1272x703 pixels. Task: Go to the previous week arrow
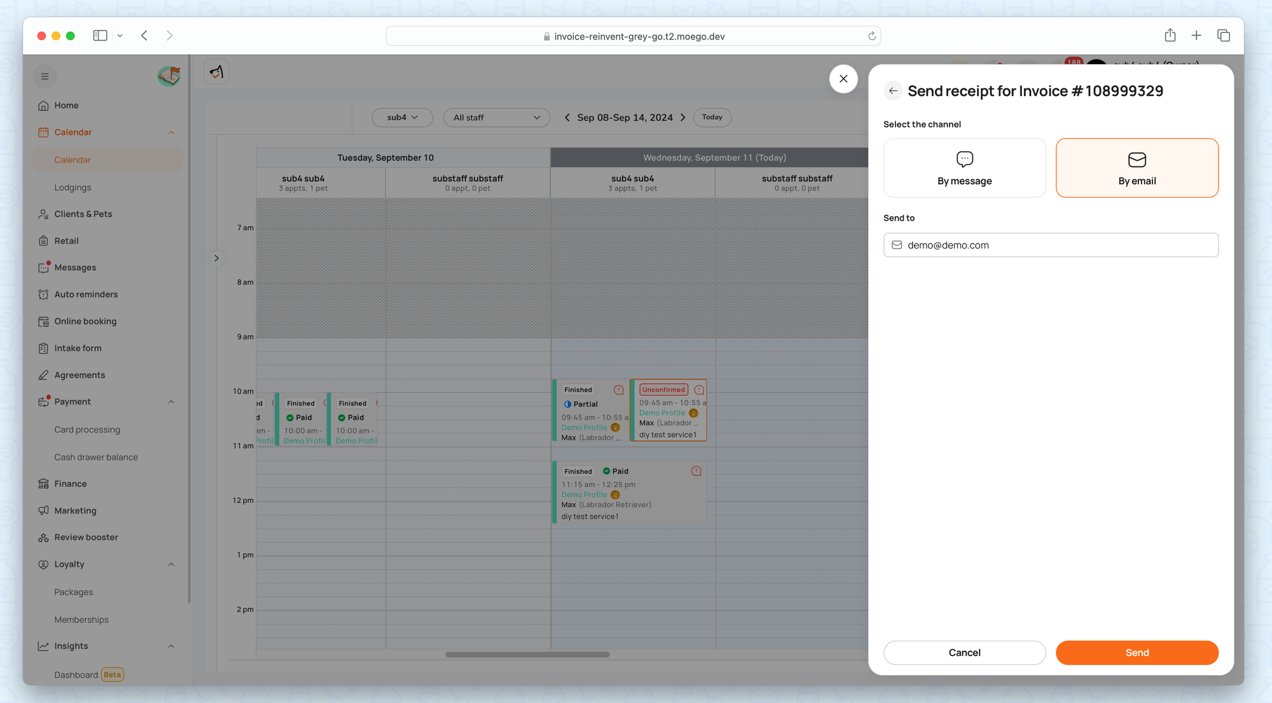tap(567, 118)
